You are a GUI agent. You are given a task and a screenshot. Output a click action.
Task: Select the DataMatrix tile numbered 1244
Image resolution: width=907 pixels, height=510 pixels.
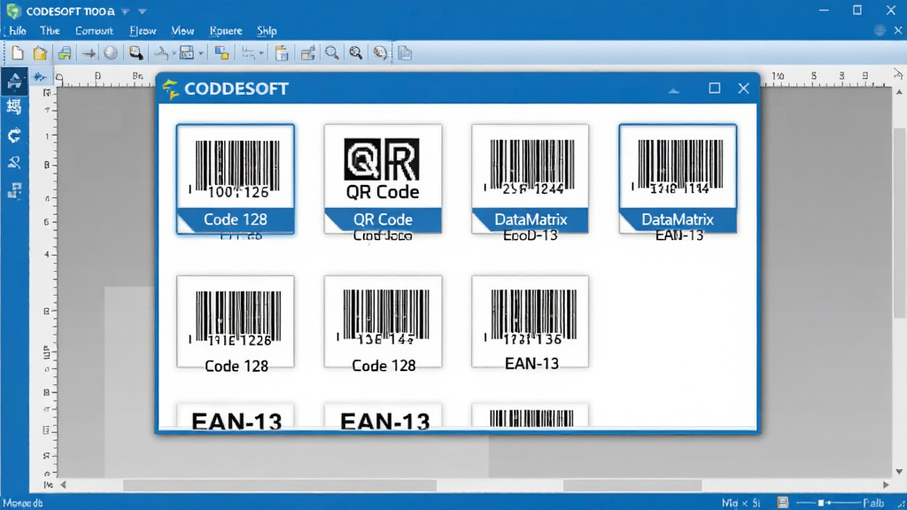[x=530, y=179]
